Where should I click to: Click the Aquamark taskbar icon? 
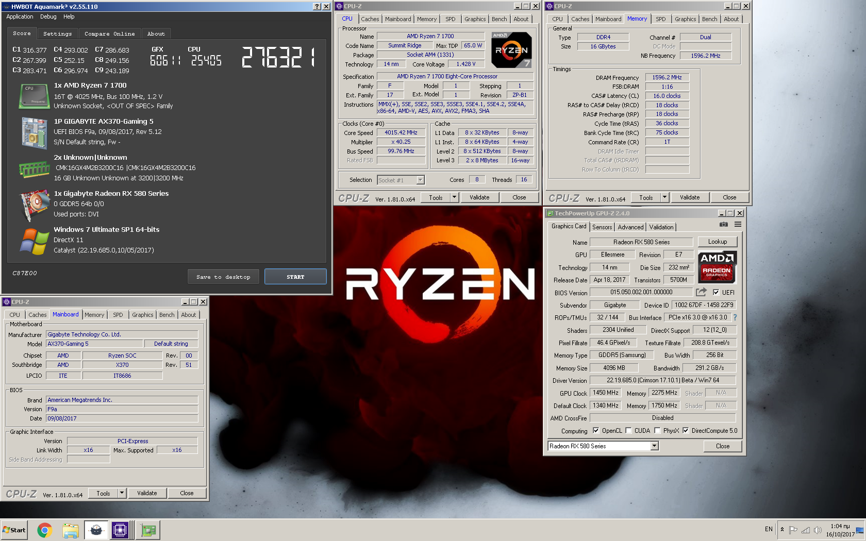(96, 530)
